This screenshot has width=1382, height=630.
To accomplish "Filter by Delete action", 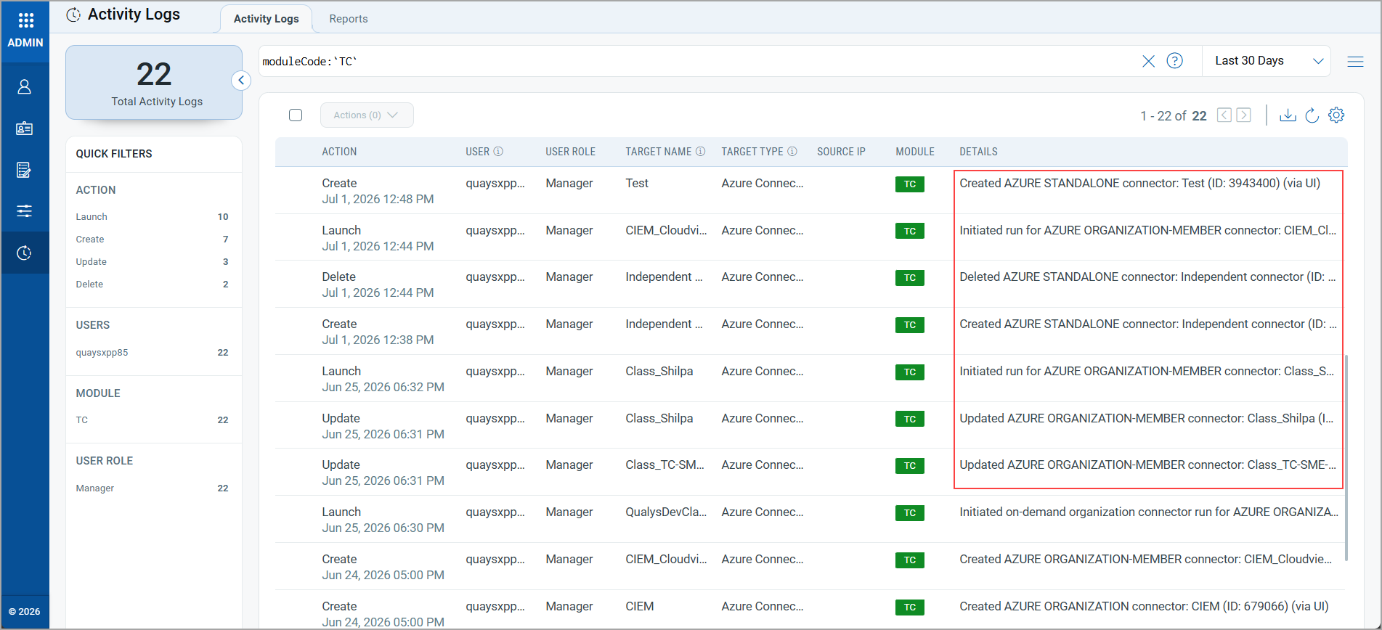I will point(152,285).
